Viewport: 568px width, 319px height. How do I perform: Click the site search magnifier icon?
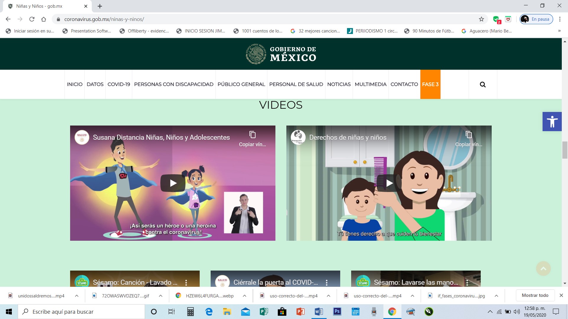click(483, 84)
